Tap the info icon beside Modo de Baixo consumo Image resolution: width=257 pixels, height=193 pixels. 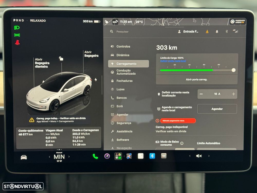click(182, 143)
